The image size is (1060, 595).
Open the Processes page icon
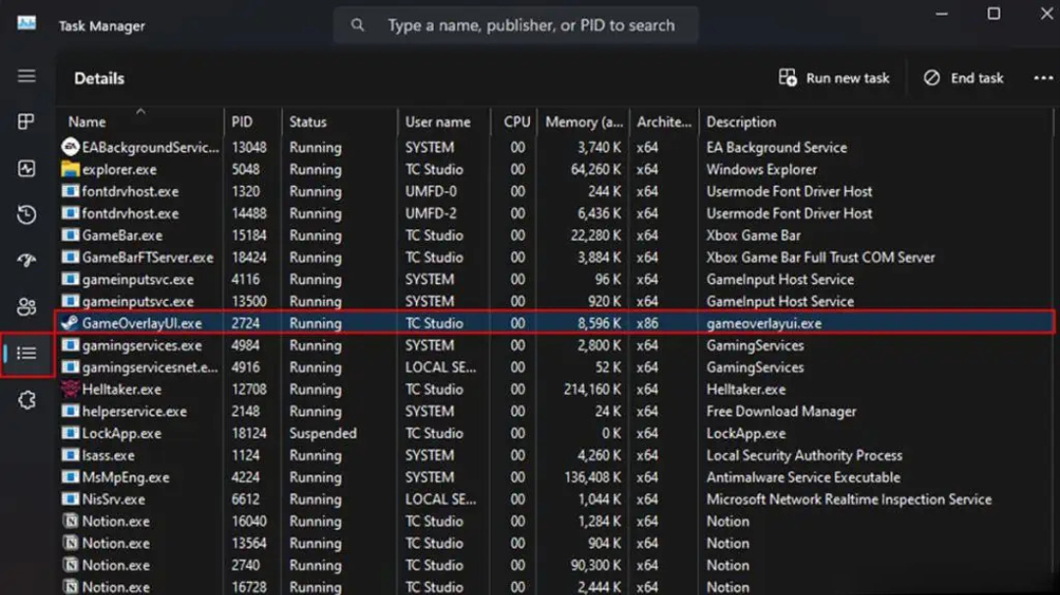26,123
